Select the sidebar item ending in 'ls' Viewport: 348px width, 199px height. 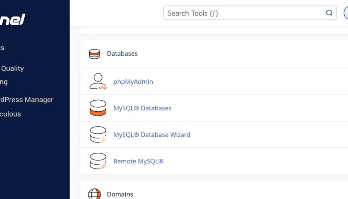point(2,48)
